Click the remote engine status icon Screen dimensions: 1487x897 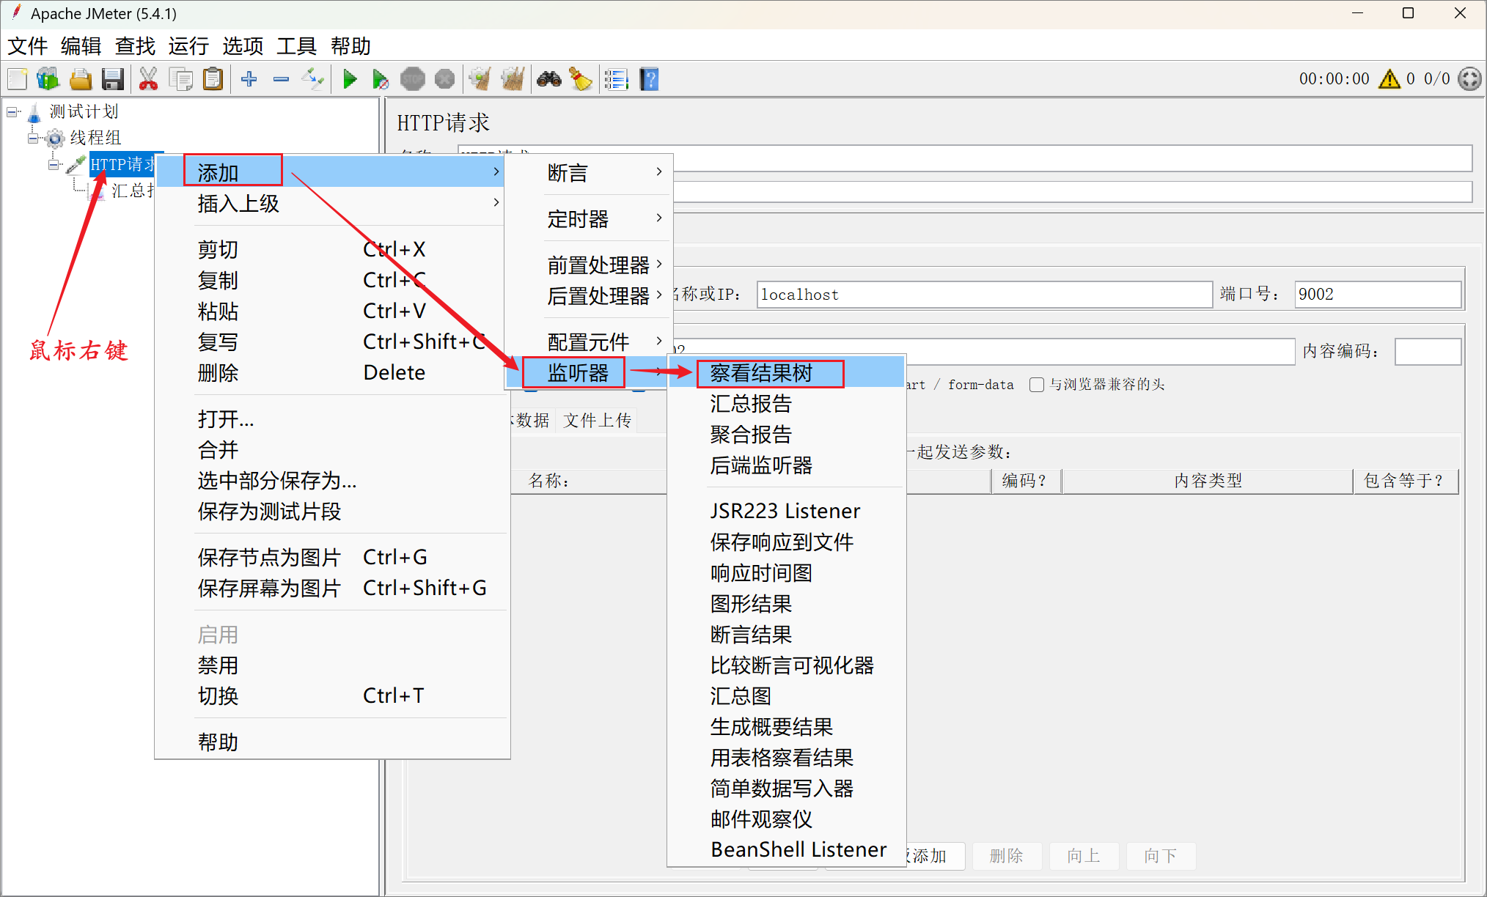tap(1470, 78)
